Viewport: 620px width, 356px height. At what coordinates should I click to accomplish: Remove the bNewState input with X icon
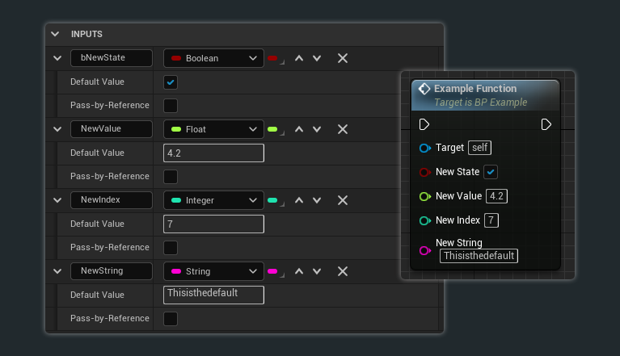(343, 58)
